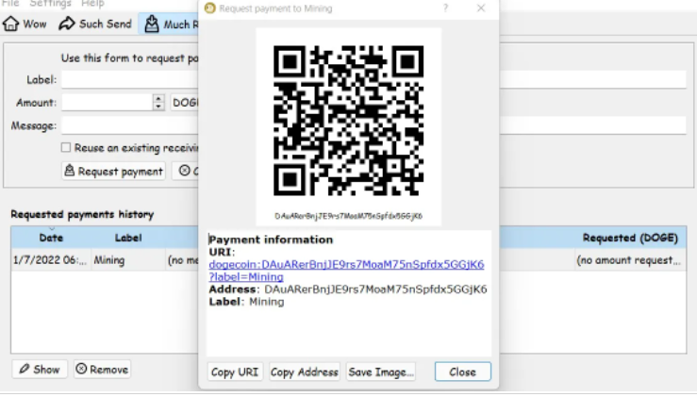Click the dialog's question mark help icon
Screen dimensions: 697x397
(x=445, y=8)
